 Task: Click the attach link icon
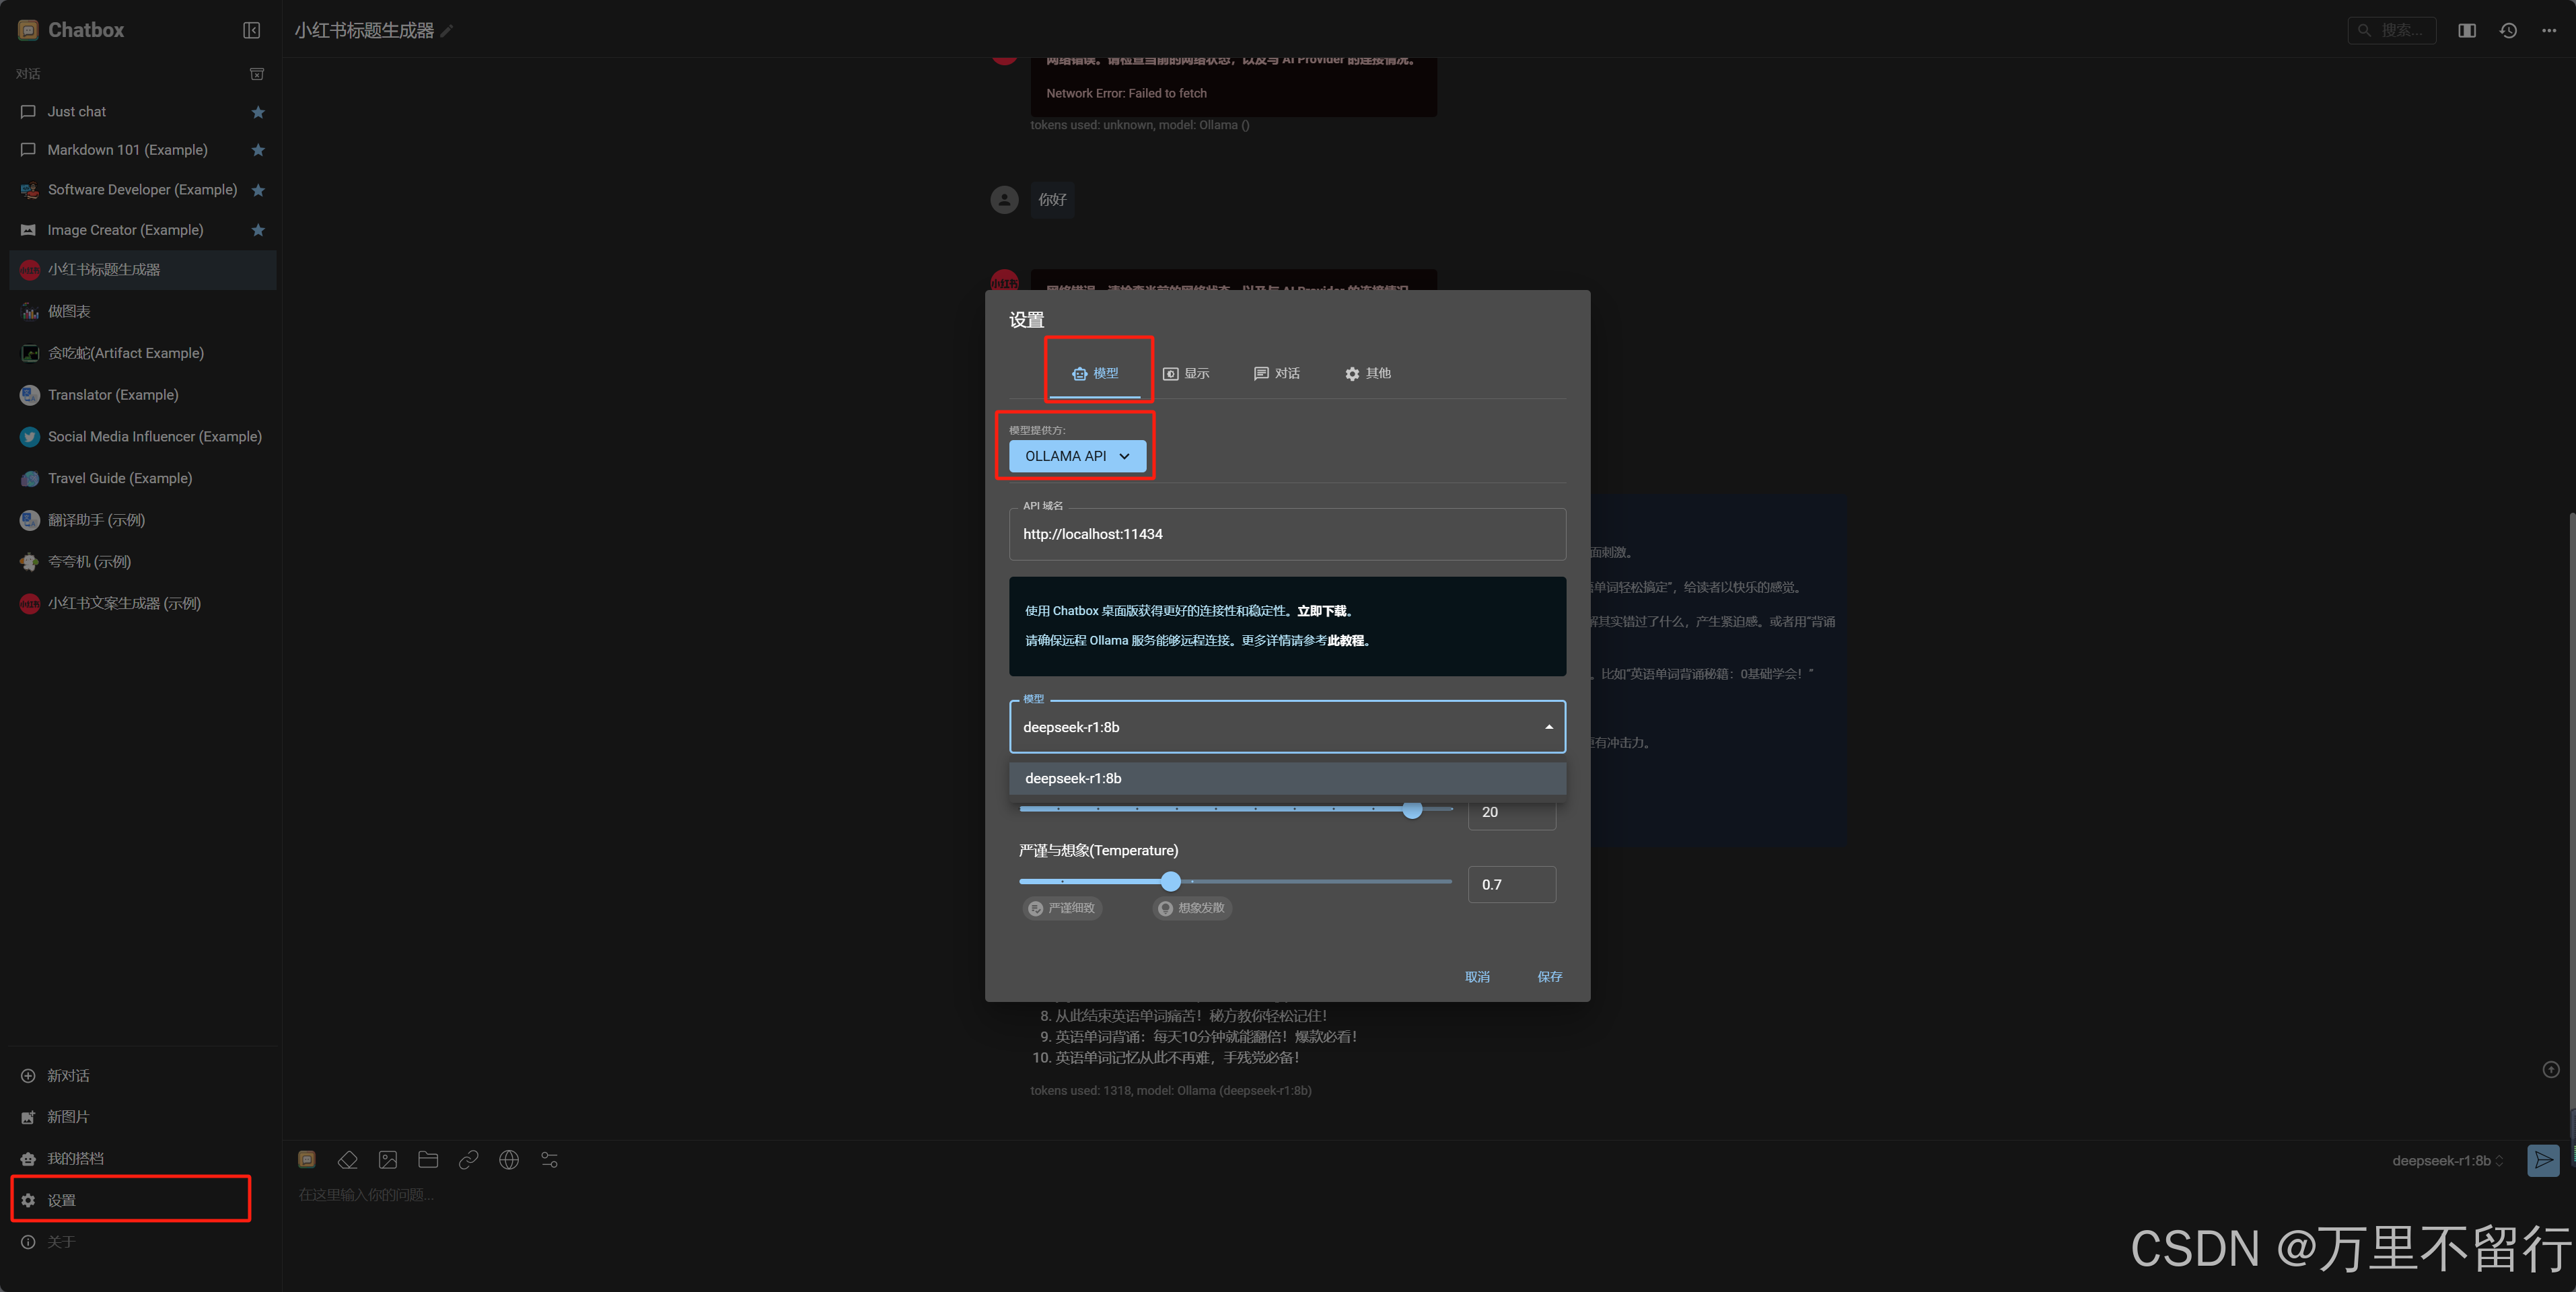[x=468, y=1160]
